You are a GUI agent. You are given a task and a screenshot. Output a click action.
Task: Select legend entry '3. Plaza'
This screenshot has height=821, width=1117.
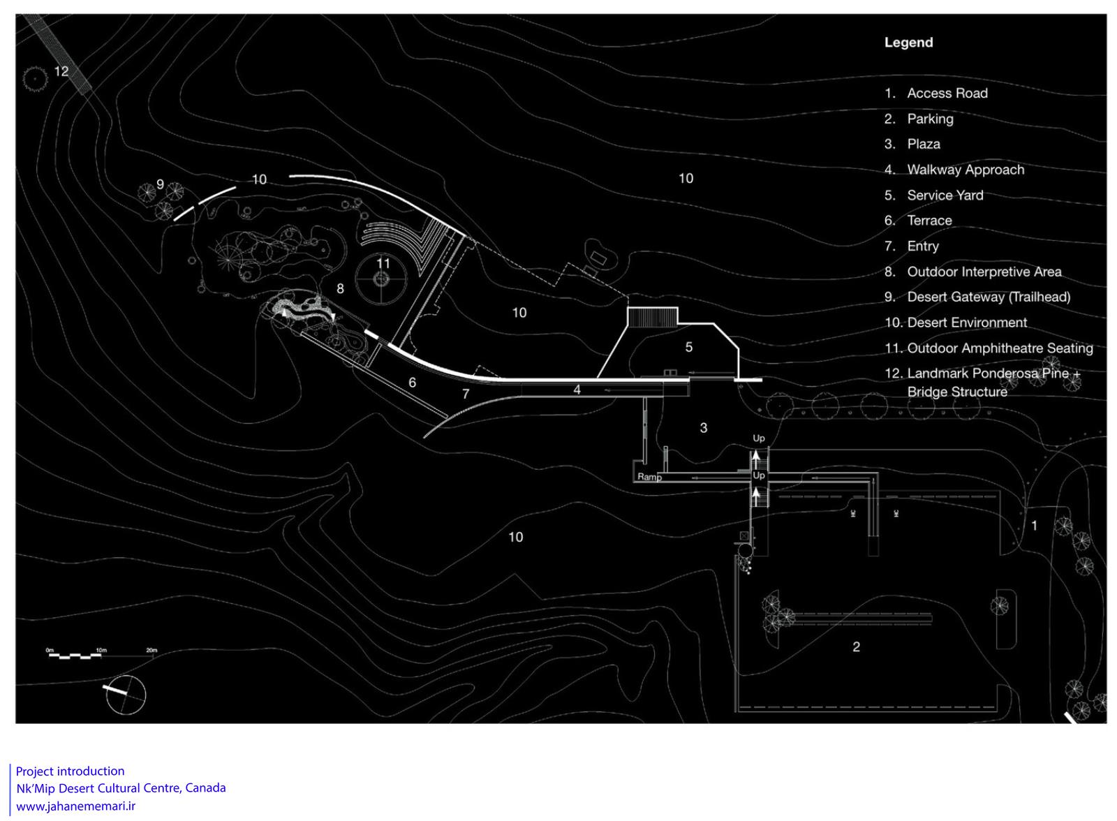(912, 145)
